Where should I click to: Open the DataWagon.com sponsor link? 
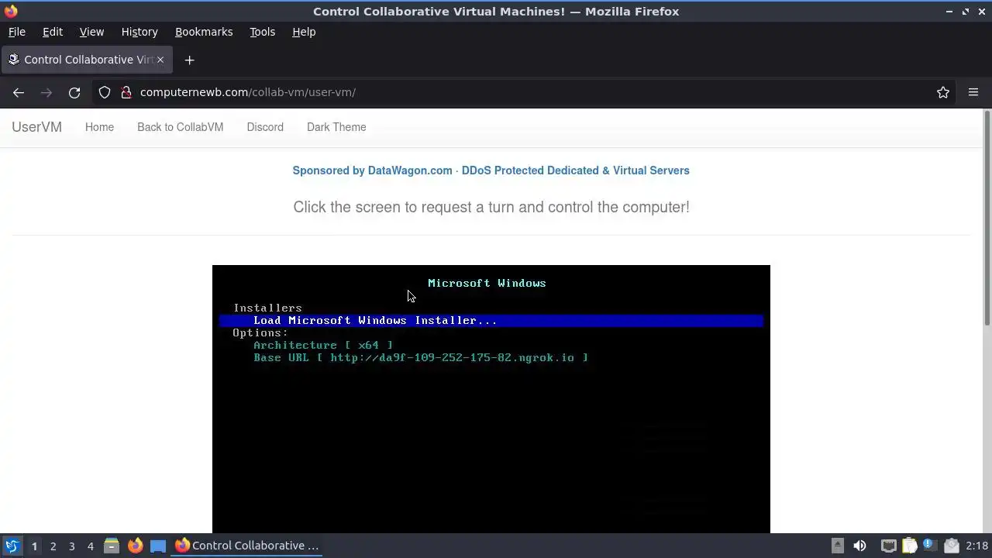(491, 170)
